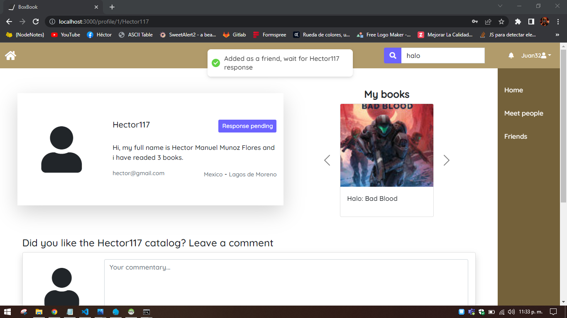Open File Explorer from taskbar
The width and height of the screenshot is (567, 318).
(39, 312)
